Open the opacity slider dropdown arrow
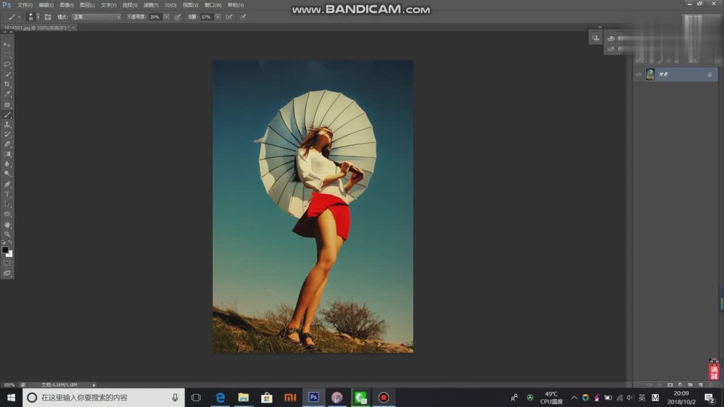Image resolution: width=724 pixels, height=407 pixels. [166, 17]
